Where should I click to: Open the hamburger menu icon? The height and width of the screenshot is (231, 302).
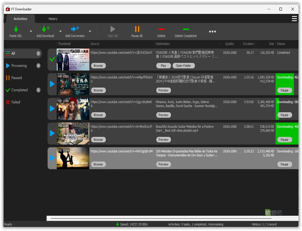294,19
